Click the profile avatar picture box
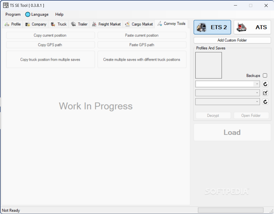The image size is (274, 214). tap(208, 65)
